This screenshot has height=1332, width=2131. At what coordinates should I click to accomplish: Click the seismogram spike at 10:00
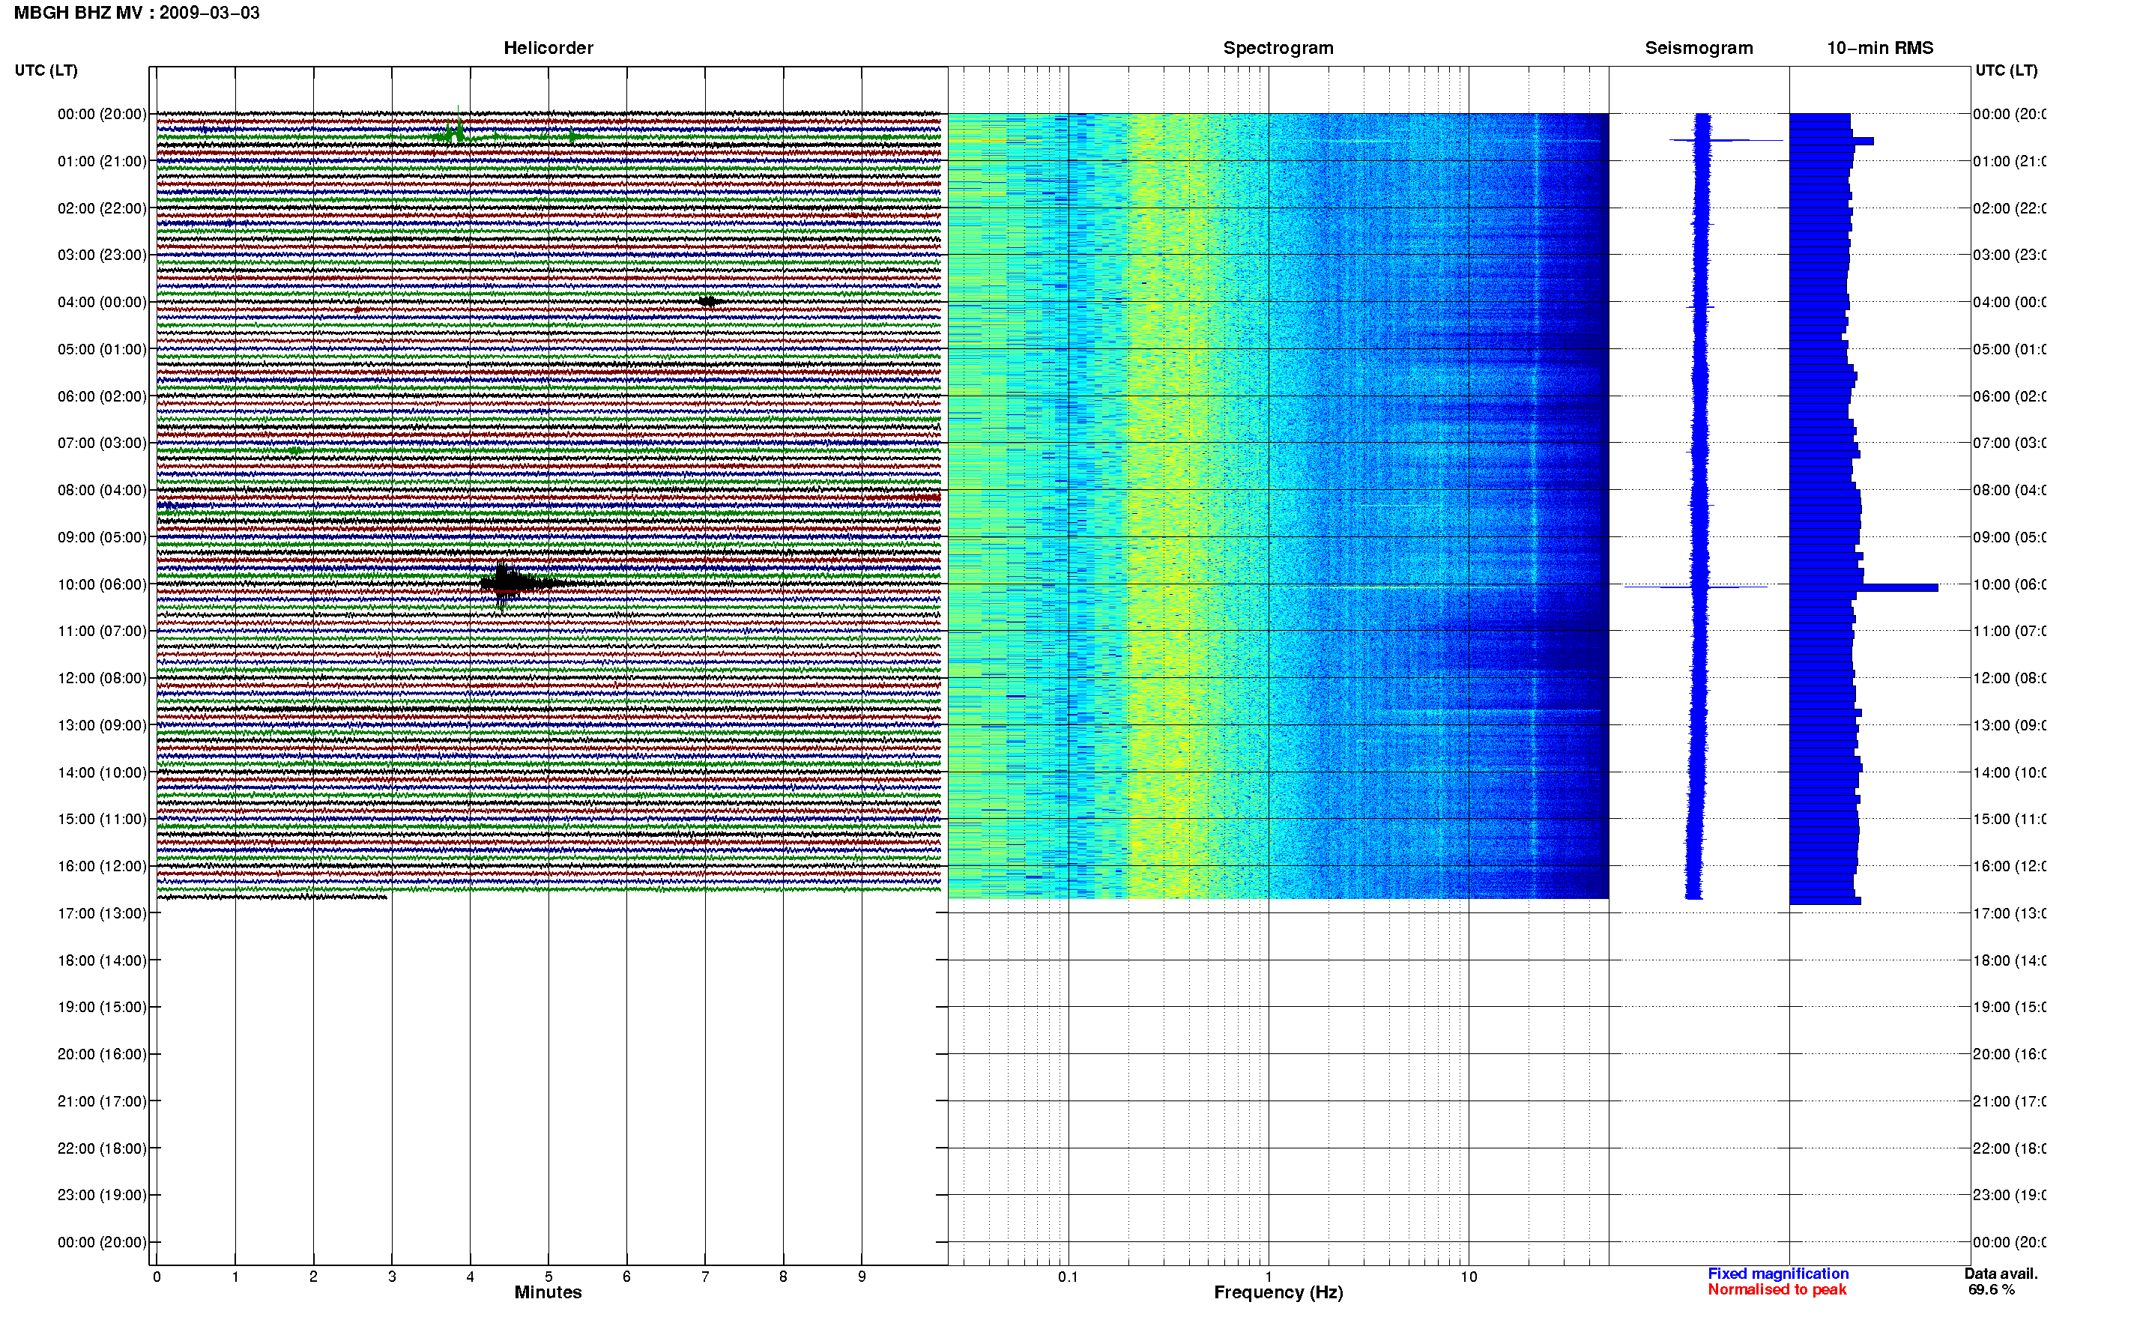1696,587
